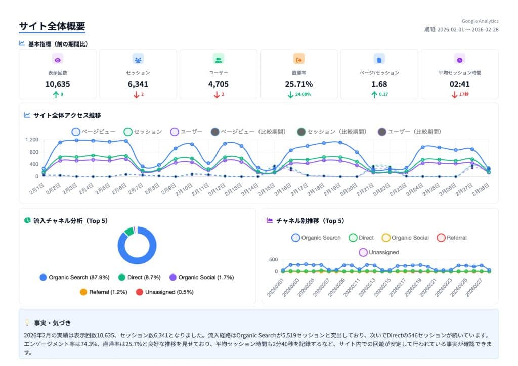Click the blue page icon above ページ/セッション
The image size is (518, 366).
click(x=379, y=59)
